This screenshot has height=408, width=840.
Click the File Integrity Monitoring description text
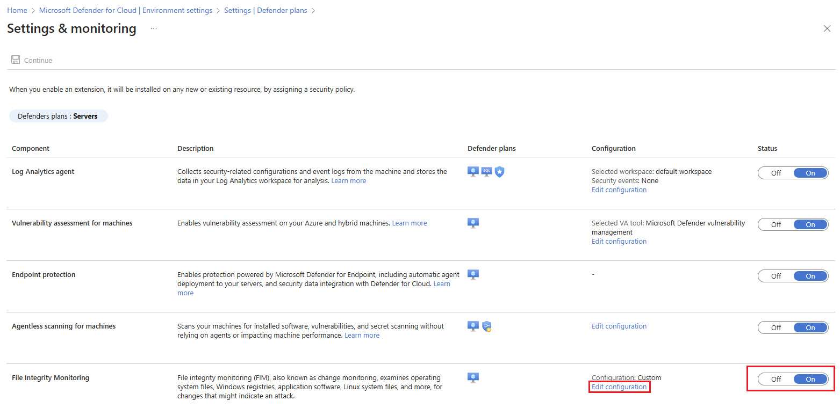coord(310,387)
